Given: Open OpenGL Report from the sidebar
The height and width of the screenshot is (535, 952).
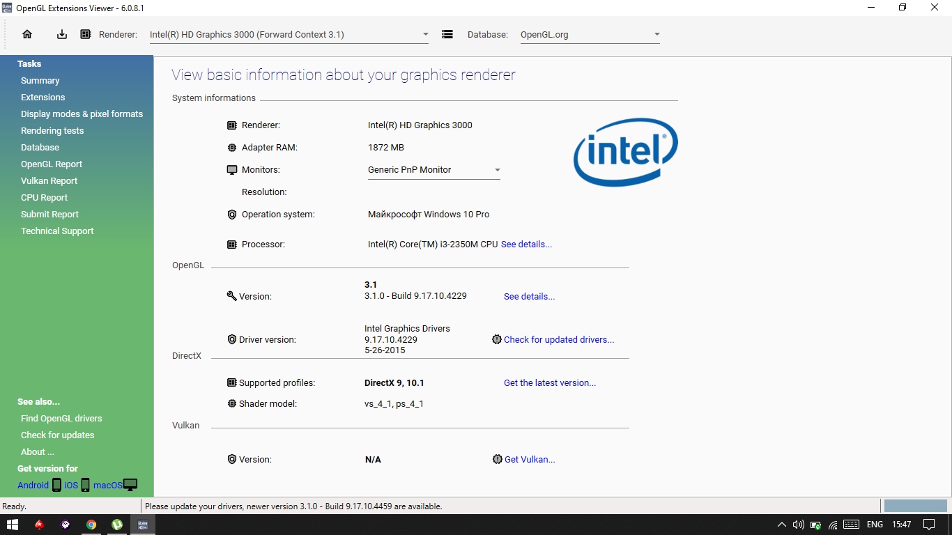Looking at the screenshot, I should [52, 164].
